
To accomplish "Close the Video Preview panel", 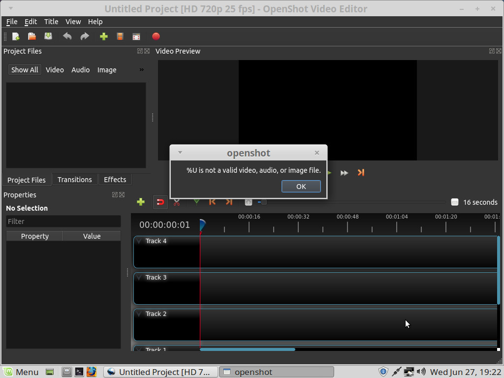I will [x=499, y=51].
